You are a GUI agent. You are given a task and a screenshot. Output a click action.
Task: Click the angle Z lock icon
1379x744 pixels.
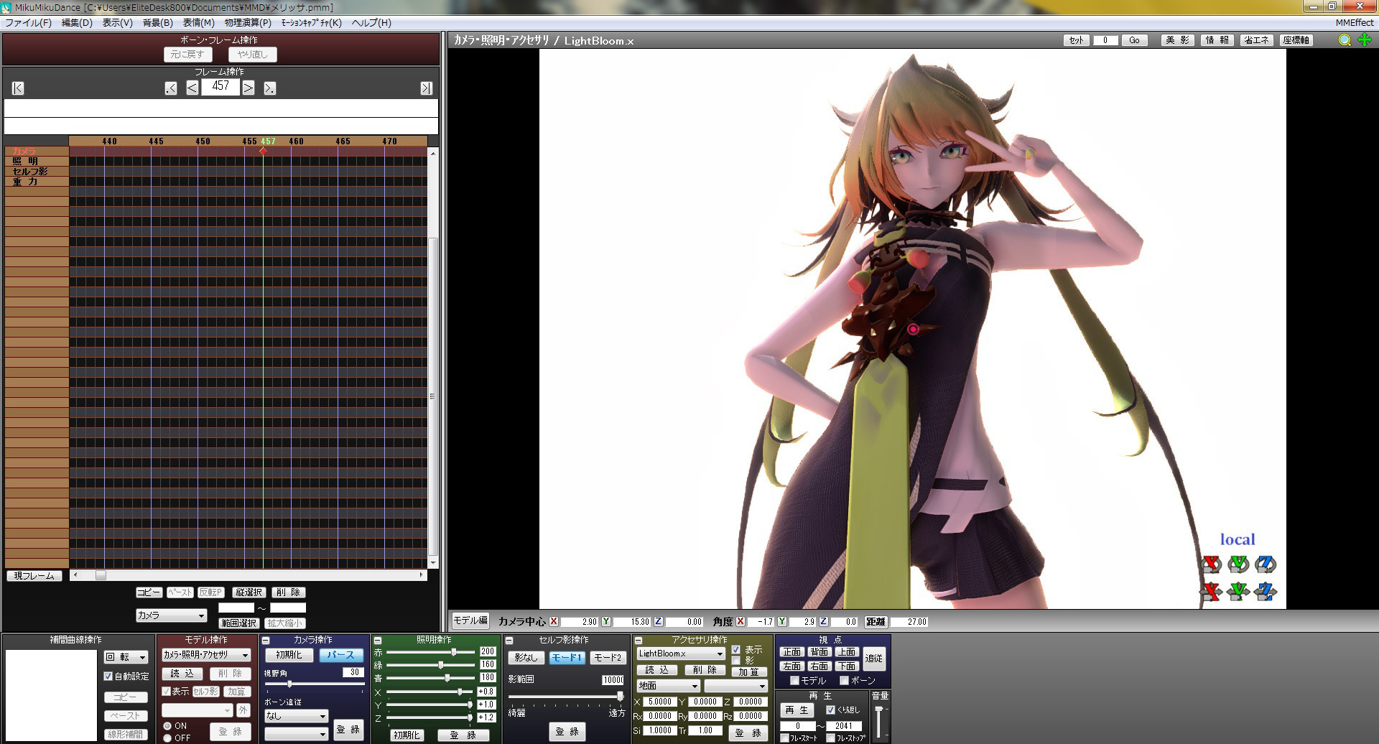pos(823,622)
